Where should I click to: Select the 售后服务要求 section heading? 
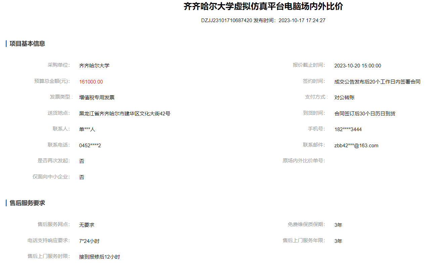(27, 203)
